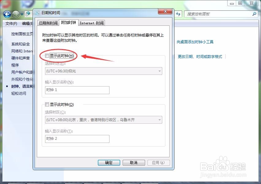Click the refresh icon in the address bar
The image size is (261, 184).
tap(178, 14)
